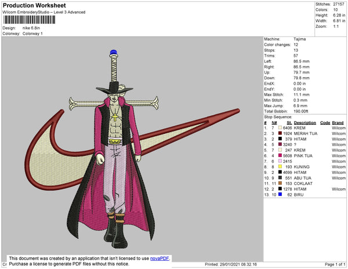Image resolution: width=348 pixels, height=269 pixels.
Task: Click the 'Production Worksheet' title
Action: coord(34,6)
